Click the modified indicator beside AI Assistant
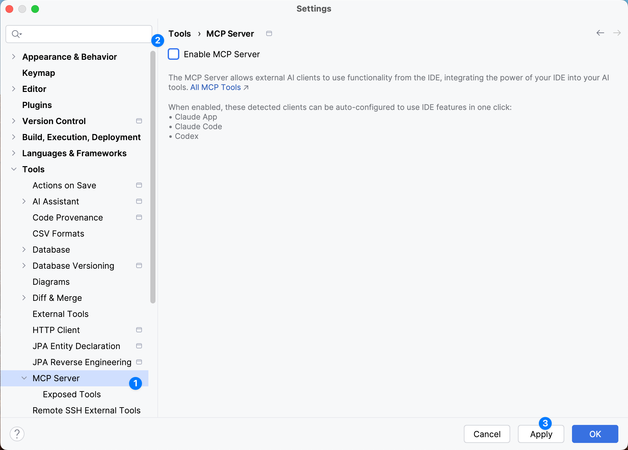Screen dimensions: 628x450 (139, 201)
